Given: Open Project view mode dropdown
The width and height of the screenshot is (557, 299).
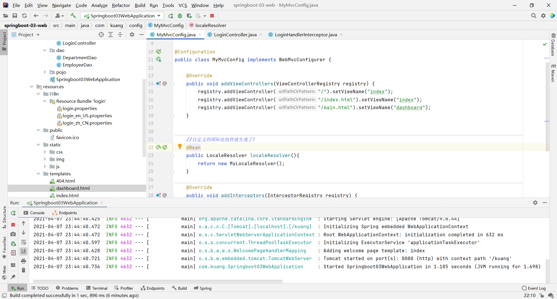Looking at the screenshot, I should (38, 35).
